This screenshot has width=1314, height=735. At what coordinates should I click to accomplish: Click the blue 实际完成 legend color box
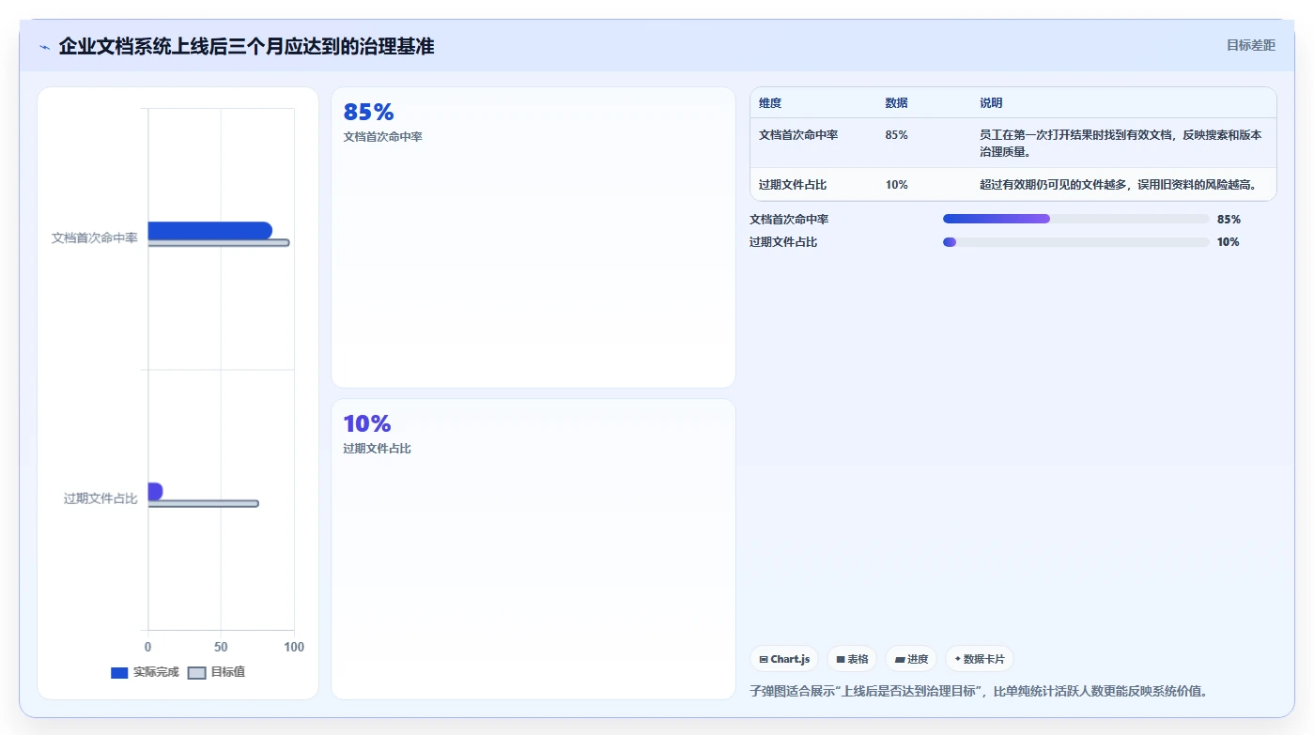pyautogui.click(x=119, y=673)
